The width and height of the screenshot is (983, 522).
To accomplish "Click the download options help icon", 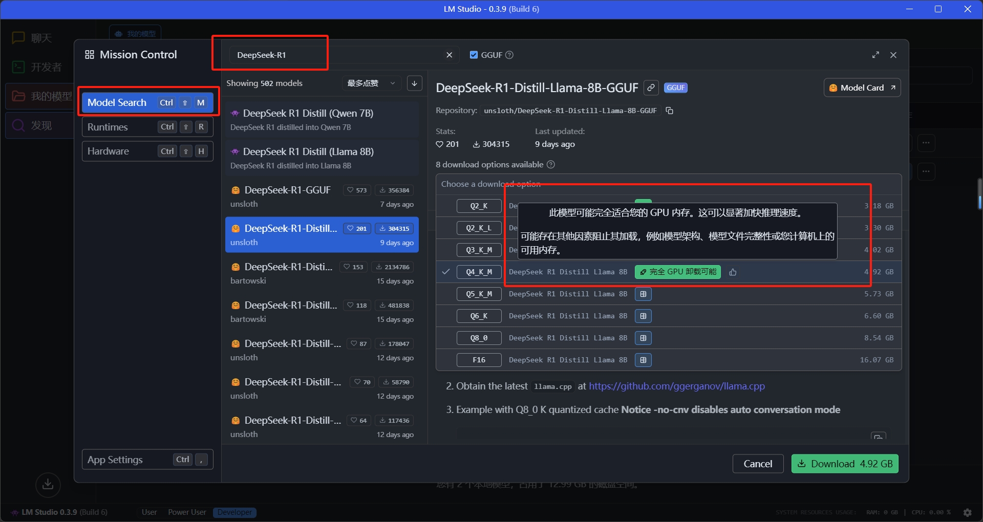I will [551, 165].
